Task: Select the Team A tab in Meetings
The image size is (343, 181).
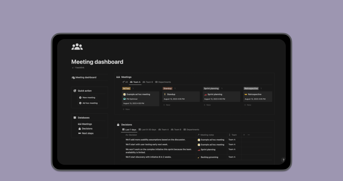Action: pyautogui.click(x=135, y=82)
